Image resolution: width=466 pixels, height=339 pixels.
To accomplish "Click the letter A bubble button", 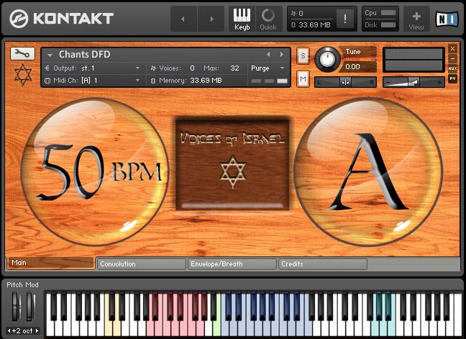I will [x=367, y=171].
